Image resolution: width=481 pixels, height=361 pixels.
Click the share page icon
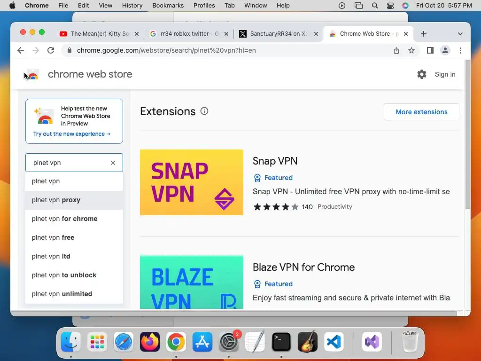coord(396,50)
